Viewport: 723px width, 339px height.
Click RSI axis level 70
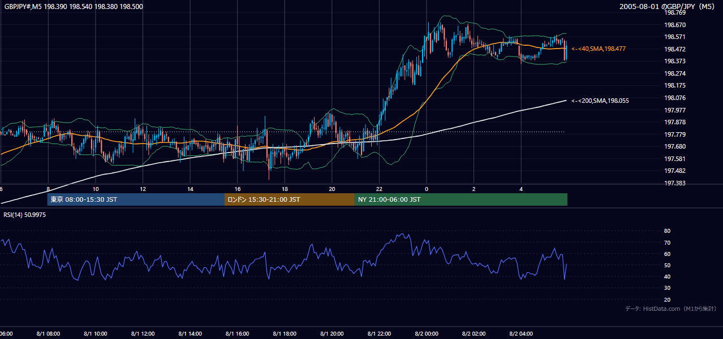(667, 242)
